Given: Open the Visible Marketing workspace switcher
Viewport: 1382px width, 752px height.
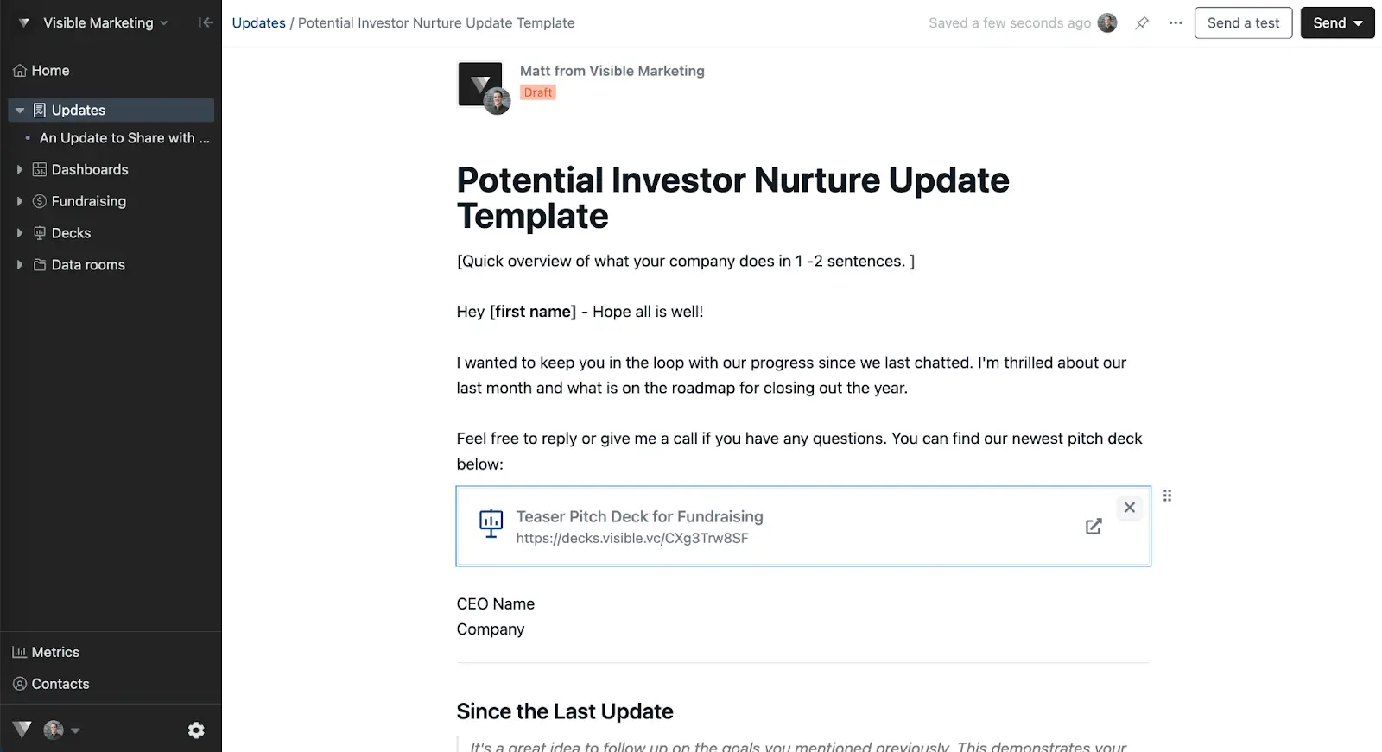Looking at the screenshot, I should 95,22.
